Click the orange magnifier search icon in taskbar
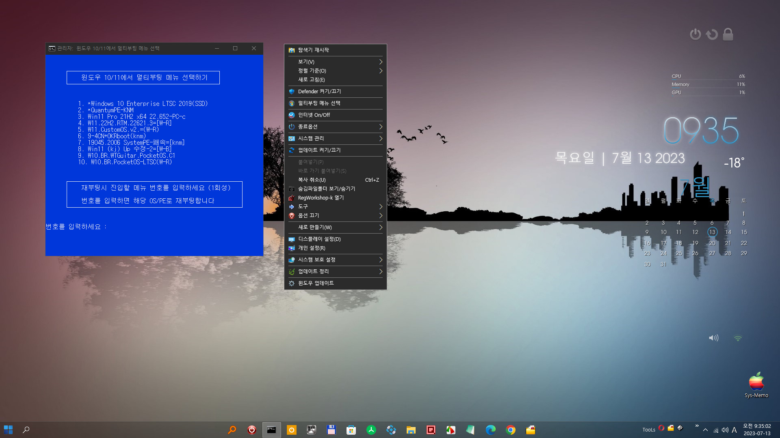This screenshot has height=438, width=780. pos(232,430)
